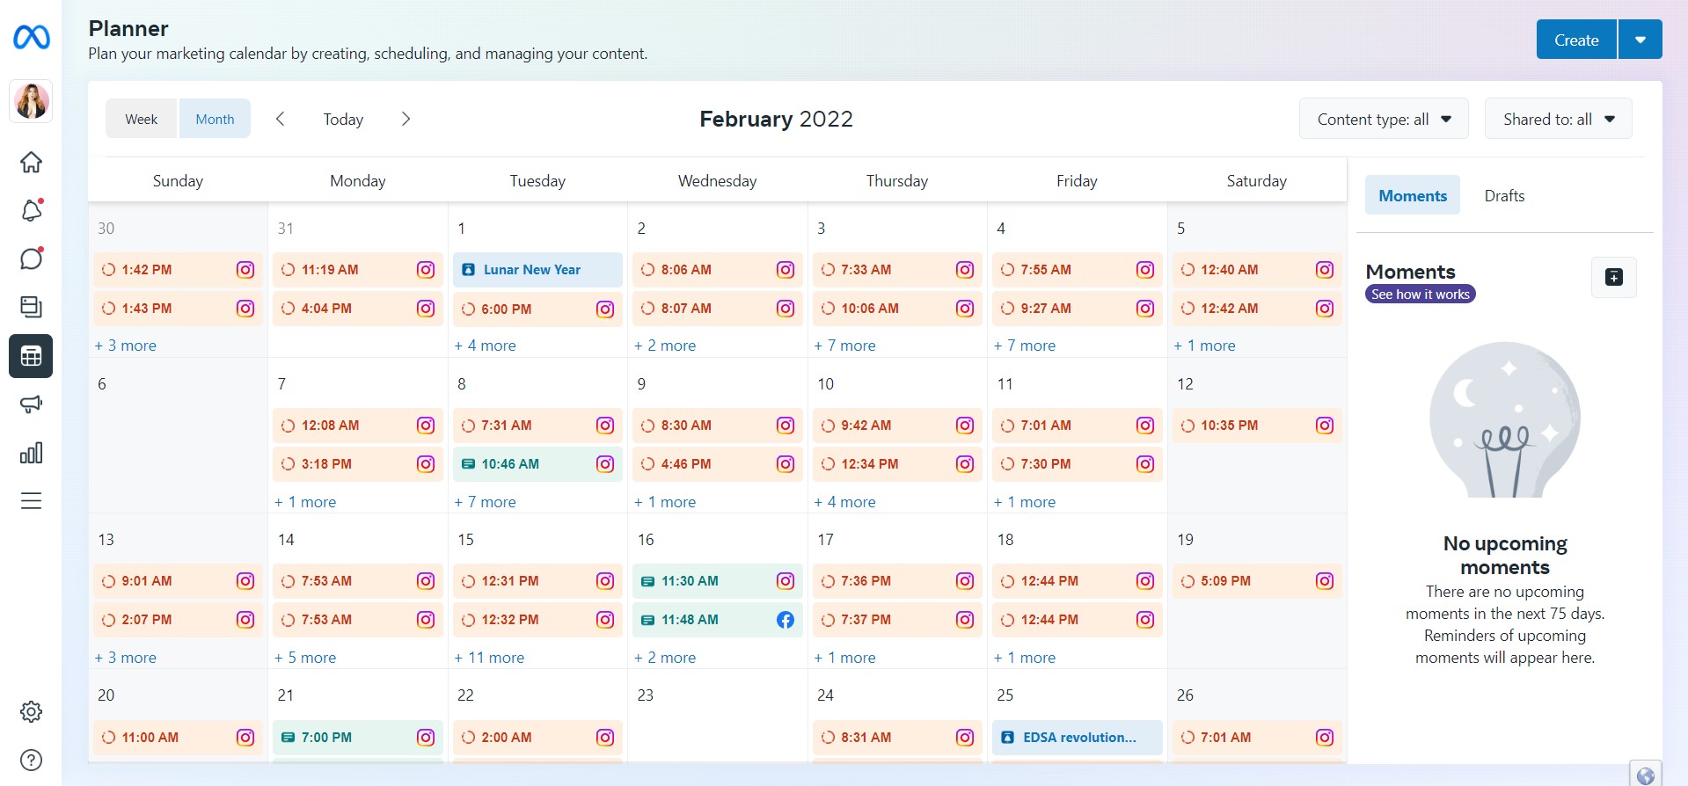This screenshot has width=1688, height=786.
Task: Expand + 4 more on February 10
Action: [844, 502]
